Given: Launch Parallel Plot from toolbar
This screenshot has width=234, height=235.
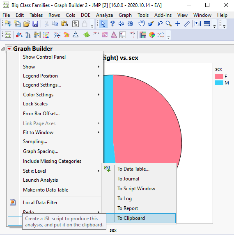Looking at the screenshot, I should [37, 35].
